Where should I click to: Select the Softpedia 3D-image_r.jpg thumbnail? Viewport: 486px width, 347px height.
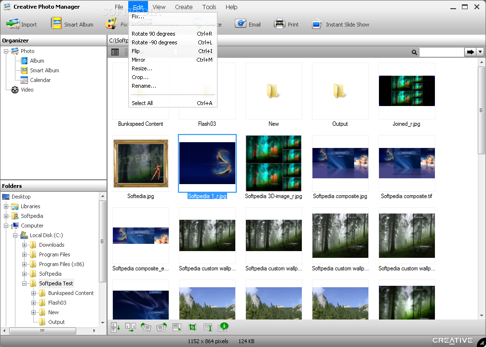click(x=273, y=163)
